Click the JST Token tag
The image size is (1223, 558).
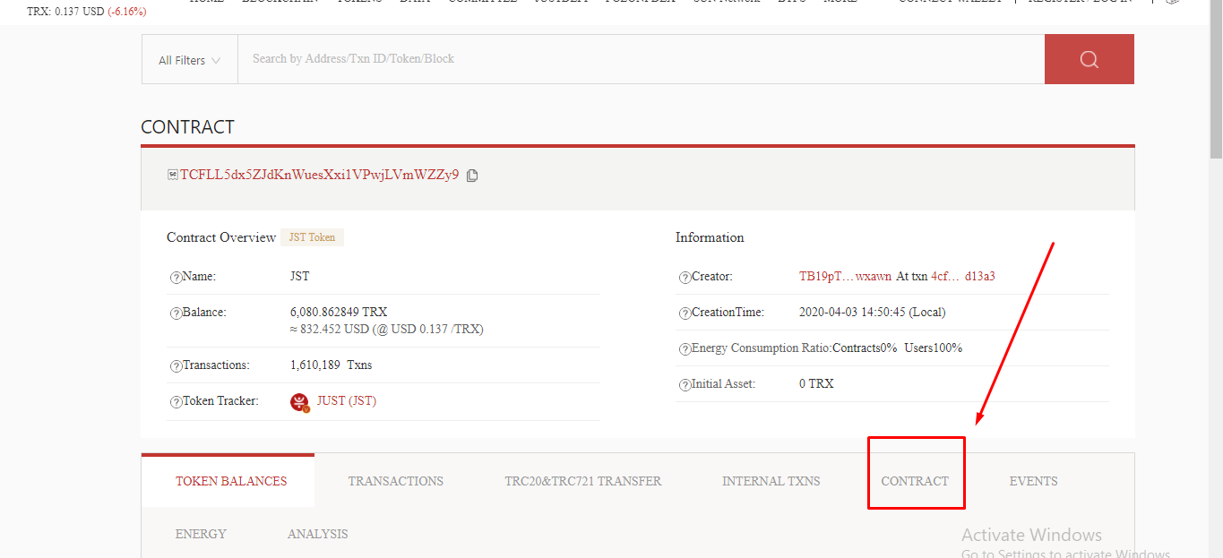click(312, 237)
